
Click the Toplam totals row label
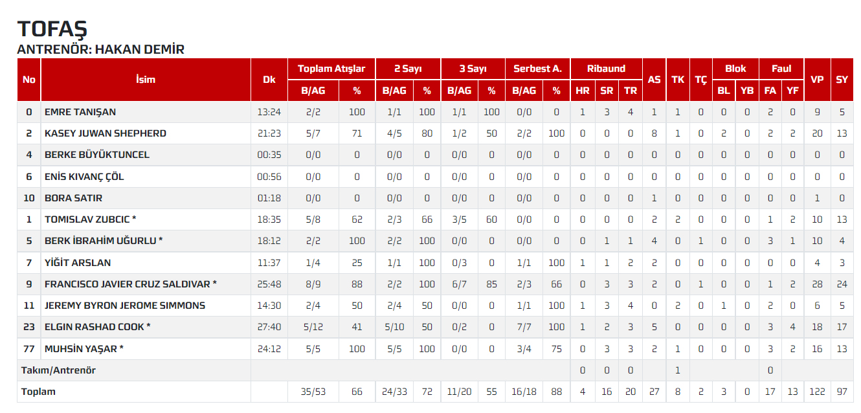(38, 392)
